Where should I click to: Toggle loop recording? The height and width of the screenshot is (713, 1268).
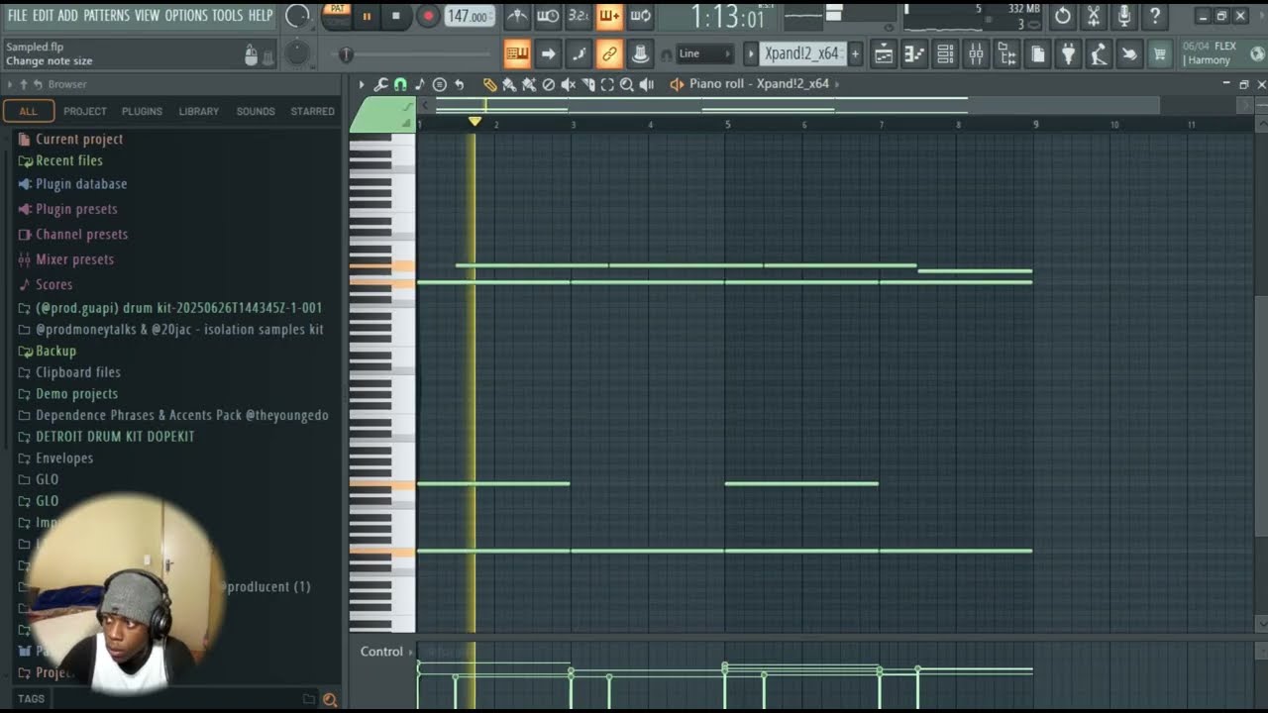click(640, 16)
